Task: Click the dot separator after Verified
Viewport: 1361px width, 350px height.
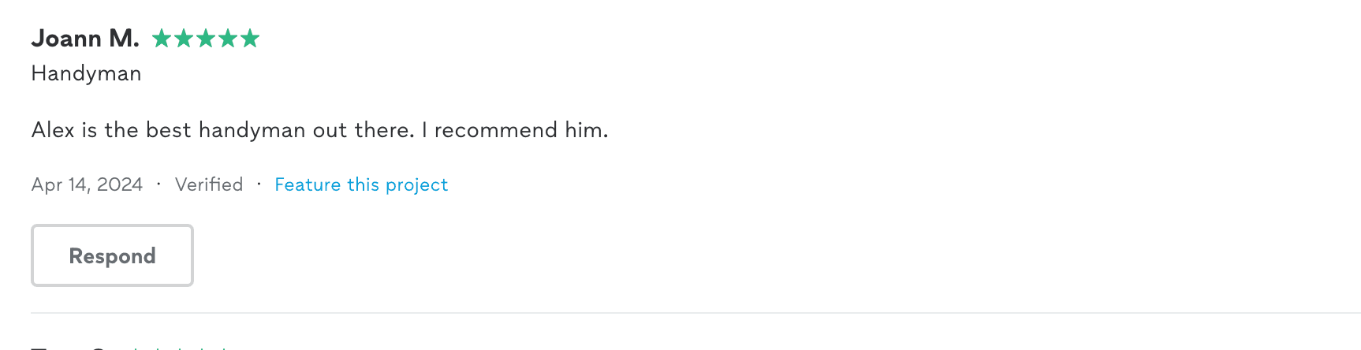Action: pos(259,184)
